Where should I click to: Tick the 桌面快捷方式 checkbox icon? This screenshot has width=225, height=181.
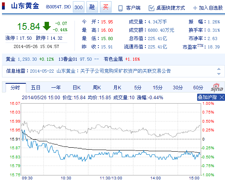[151, 8]
